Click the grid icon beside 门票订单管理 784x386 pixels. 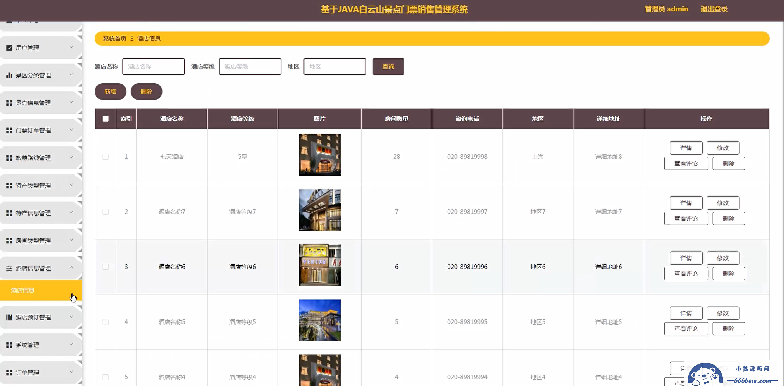[10, 131]
